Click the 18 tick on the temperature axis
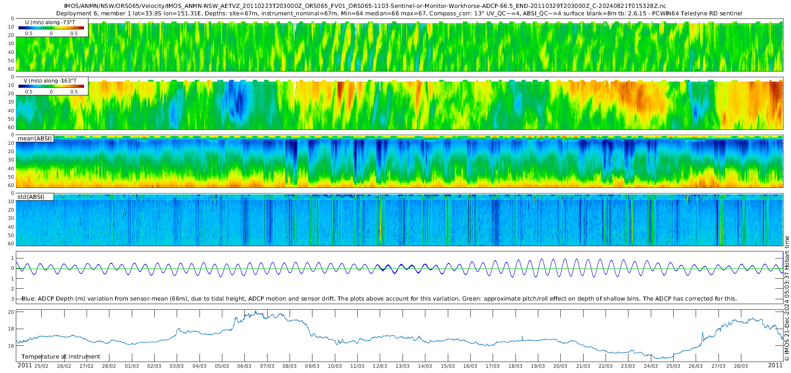 (11, 329)
